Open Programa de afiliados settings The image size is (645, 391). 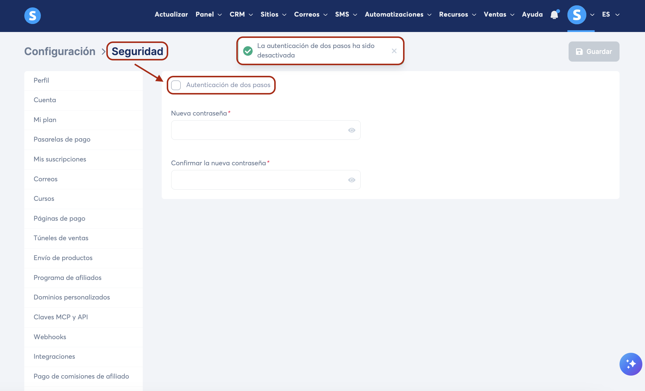(84, 278)
